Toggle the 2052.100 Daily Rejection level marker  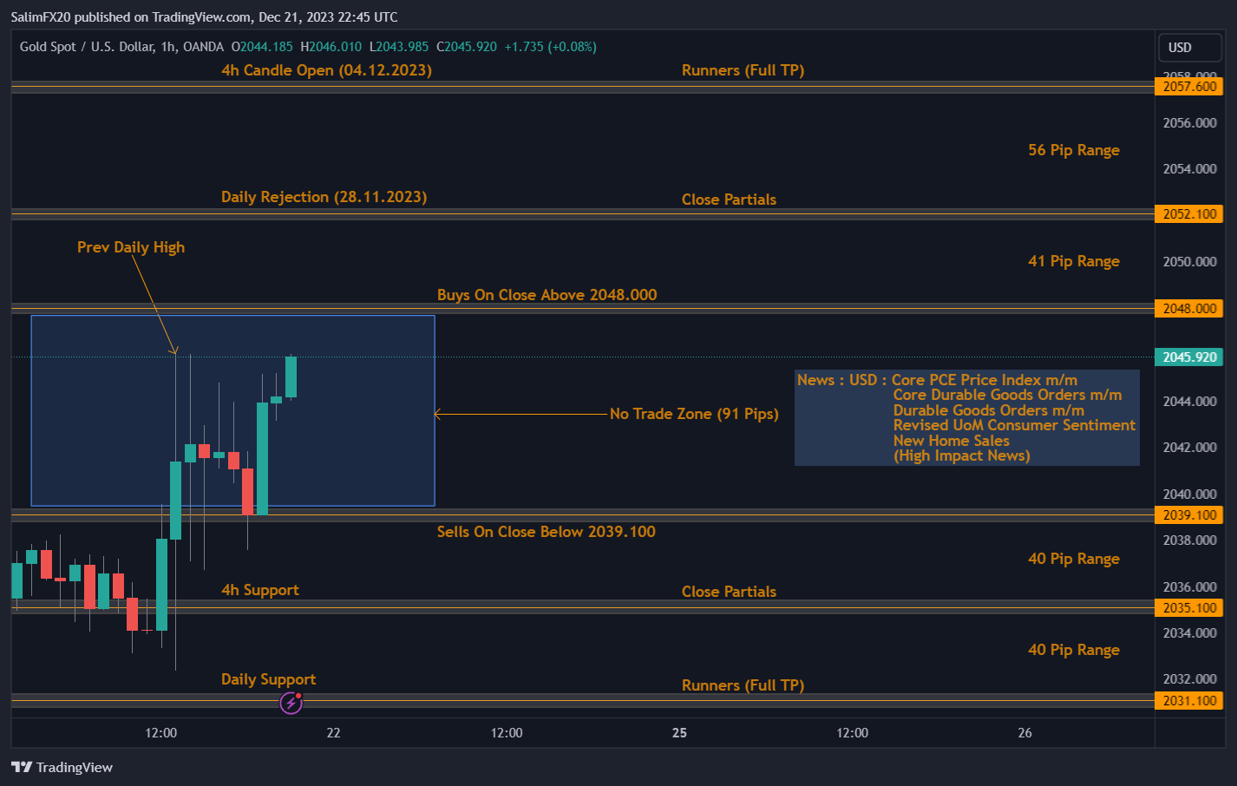point(1188,213)
